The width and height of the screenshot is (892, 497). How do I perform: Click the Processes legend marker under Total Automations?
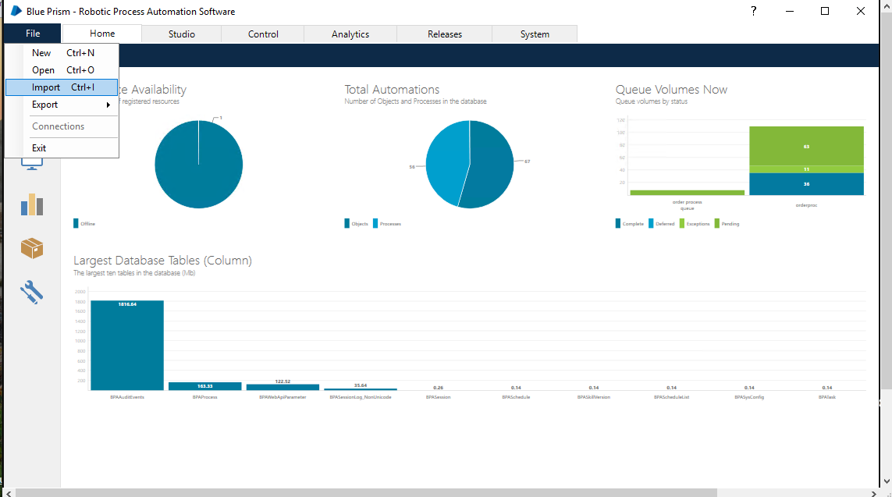[378, 223]
